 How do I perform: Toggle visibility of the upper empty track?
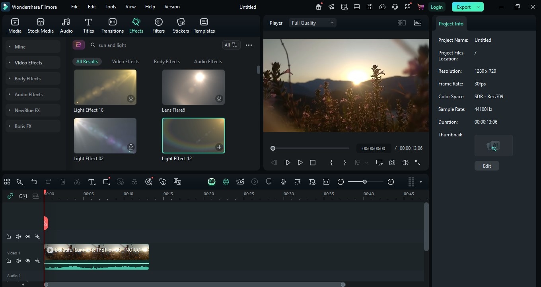click(x=28, y=237)
